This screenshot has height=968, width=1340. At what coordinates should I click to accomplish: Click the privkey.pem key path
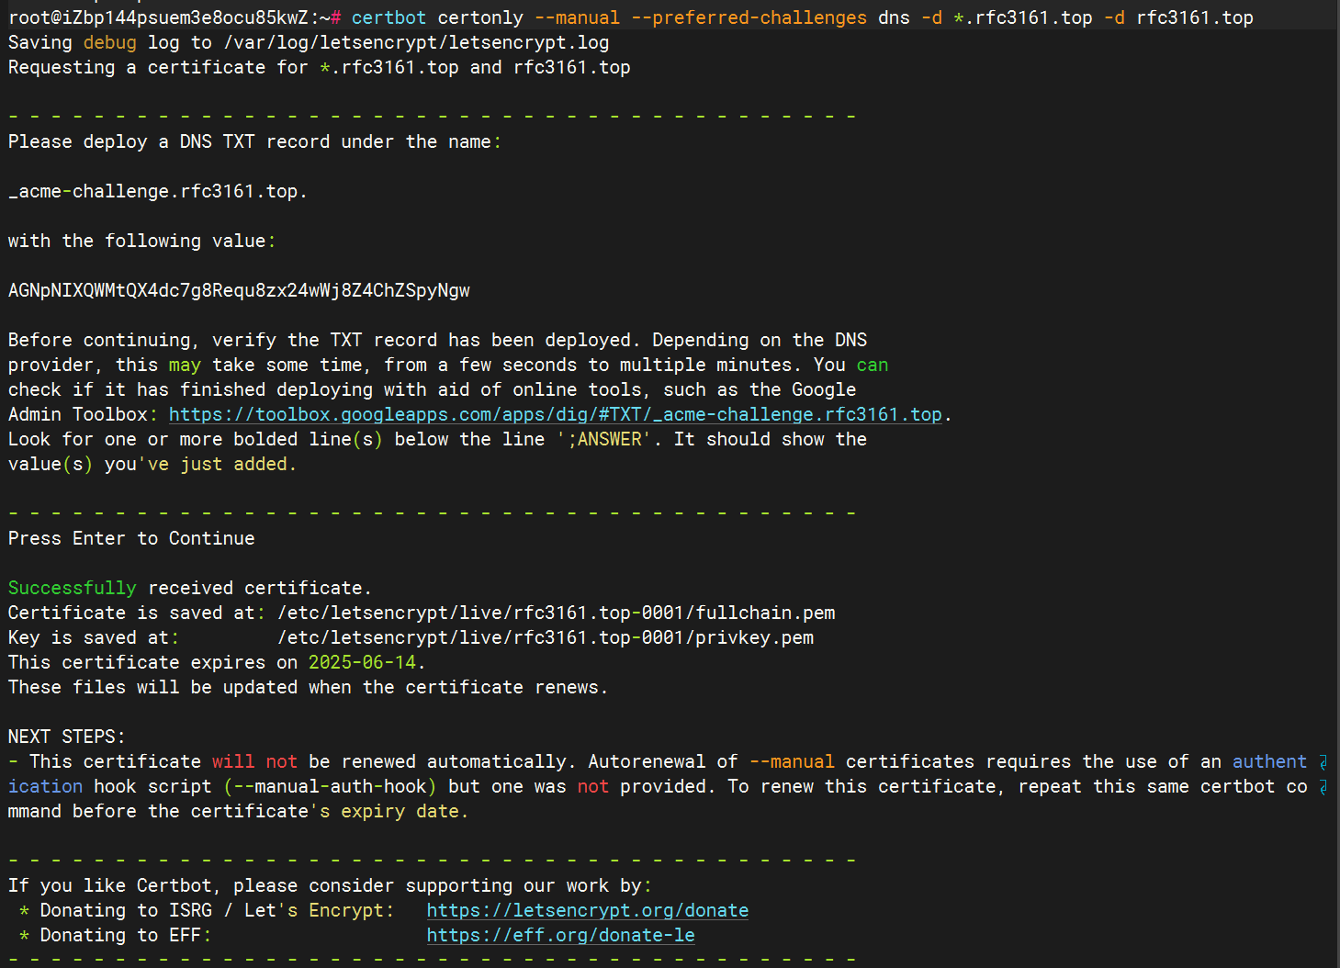click(x=545, y=637)
